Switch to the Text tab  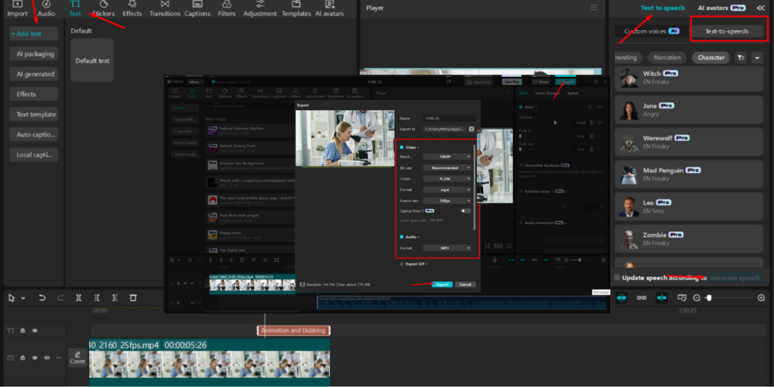pyautogui.click(x=75, y=9)
